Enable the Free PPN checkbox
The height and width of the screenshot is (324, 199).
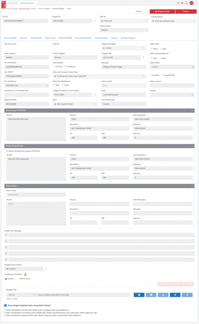[151, 75]
